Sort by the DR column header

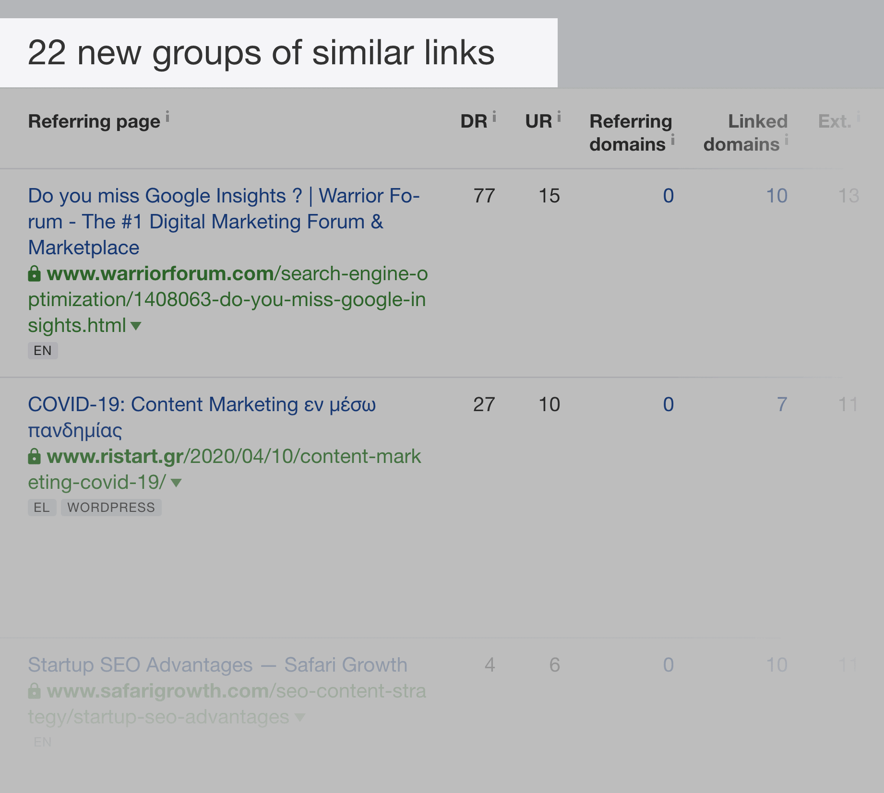point(474,121)
